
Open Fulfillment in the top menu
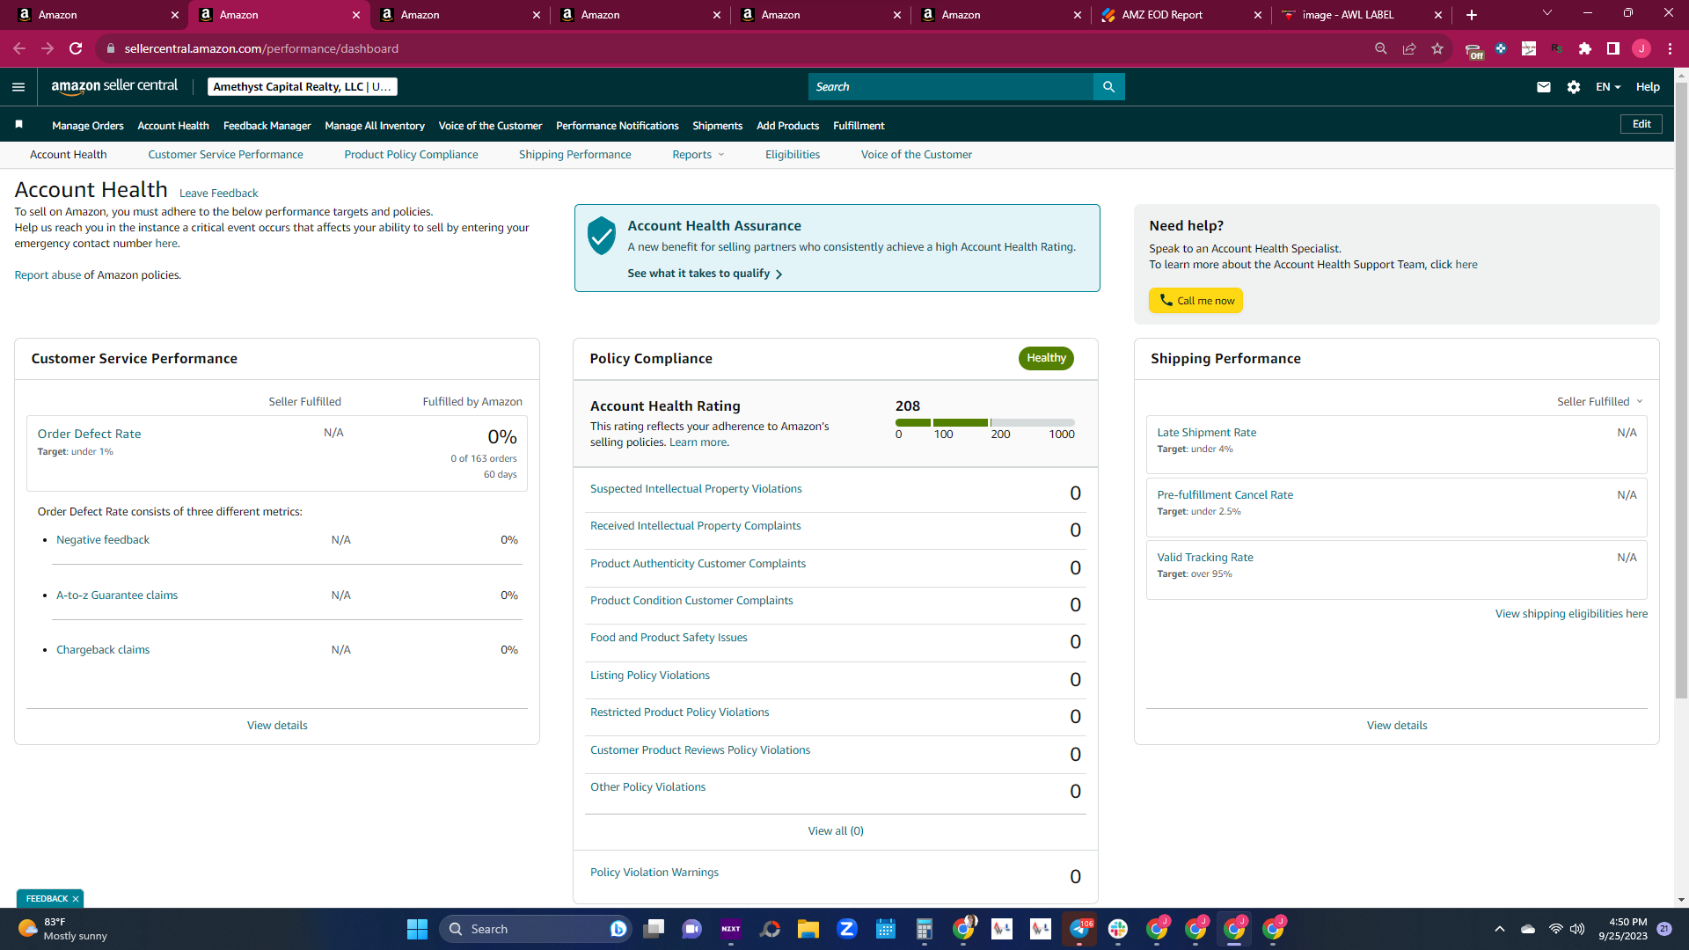859,126
